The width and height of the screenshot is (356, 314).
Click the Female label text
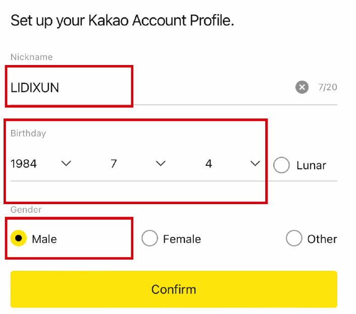pyautogui.click(x=182, y=239)
